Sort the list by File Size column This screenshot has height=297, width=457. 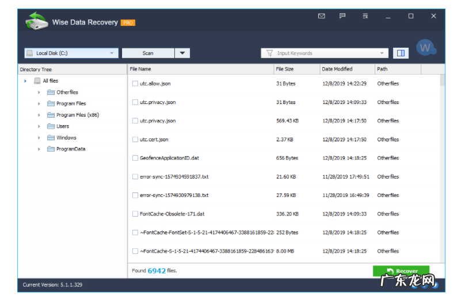coord(296,69)
